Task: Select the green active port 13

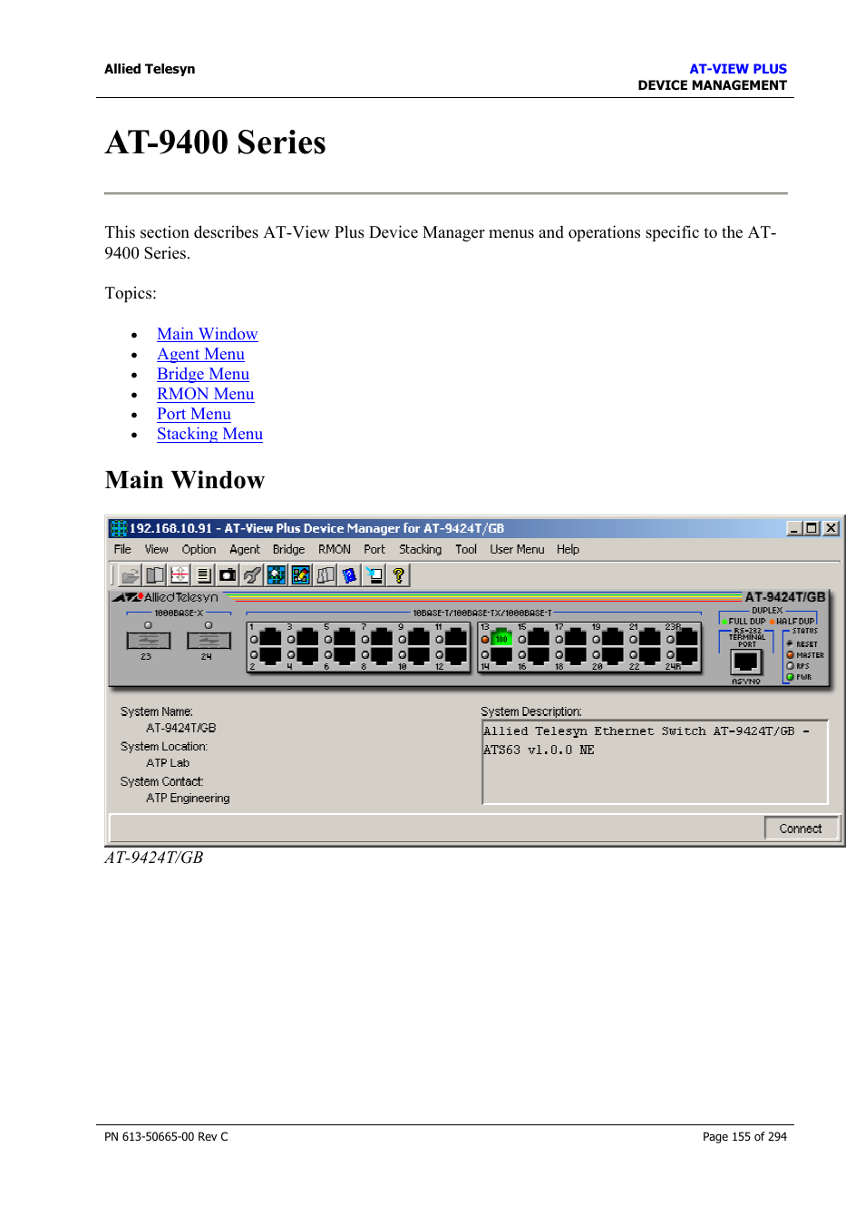Action: 501,638
